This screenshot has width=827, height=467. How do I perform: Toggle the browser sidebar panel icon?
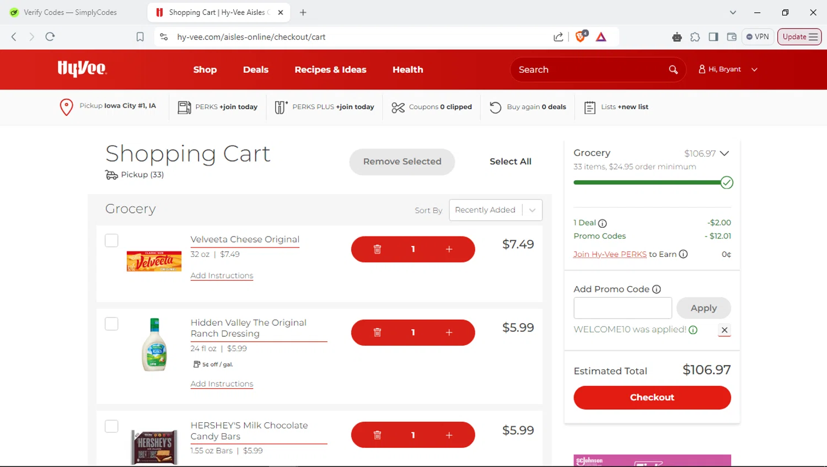[x=713, y=37]
